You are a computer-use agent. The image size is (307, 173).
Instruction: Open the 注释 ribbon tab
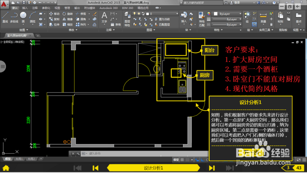35,8
